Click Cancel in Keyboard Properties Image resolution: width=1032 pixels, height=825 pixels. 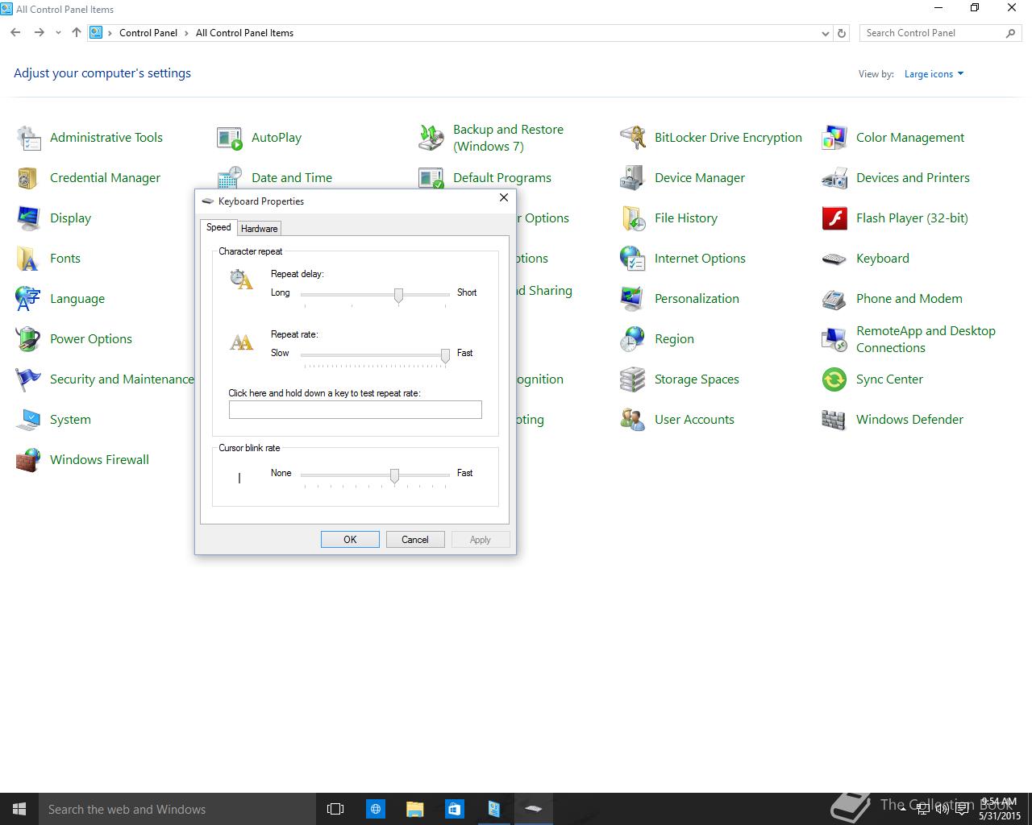click(415, 540)
